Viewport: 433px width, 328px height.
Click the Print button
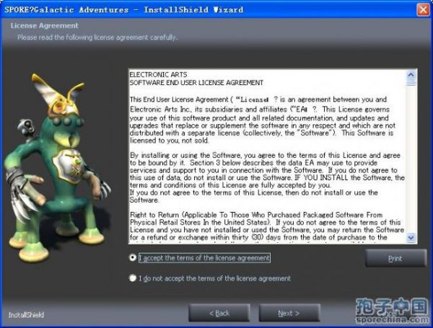point(395,258)
